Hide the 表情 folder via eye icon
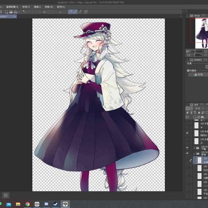 (x=187, y=153)
